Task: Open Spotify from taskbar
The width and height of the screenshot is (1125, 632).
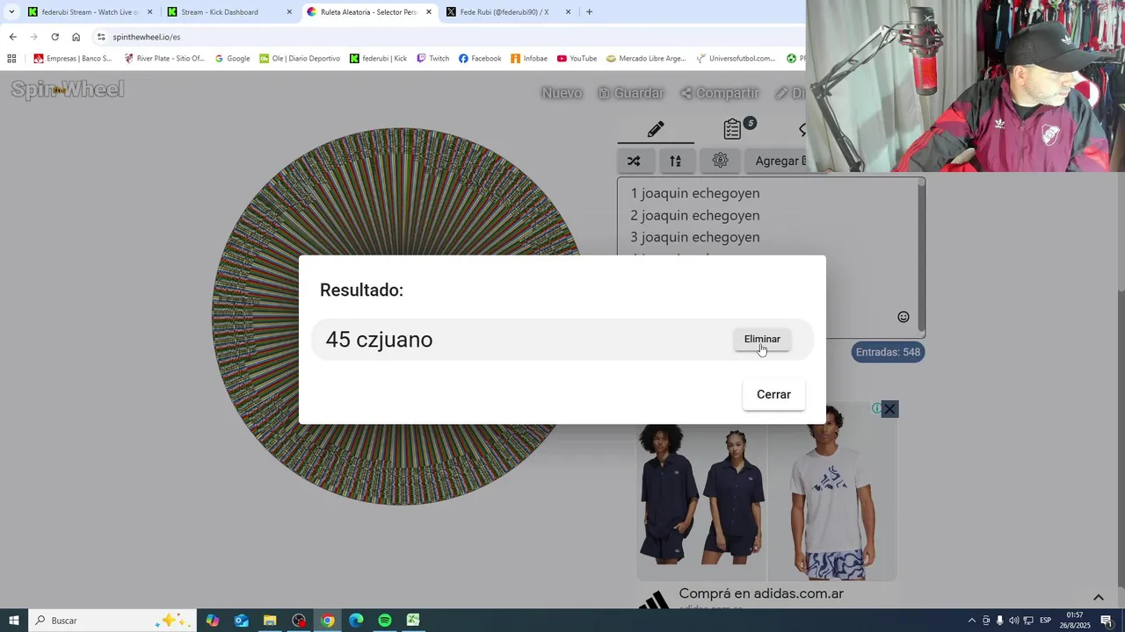Action: click(x=385, y=621)
